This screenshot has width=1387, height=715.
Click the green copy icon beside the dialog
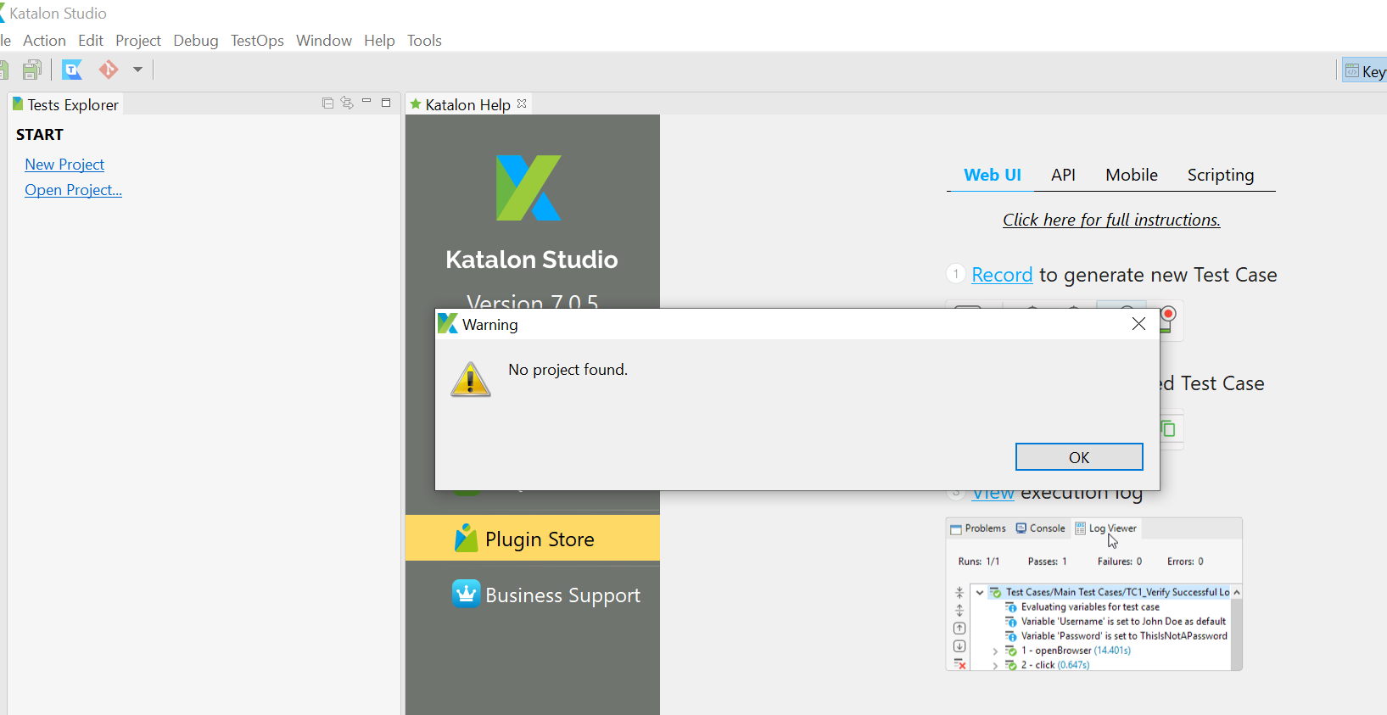1168,429
